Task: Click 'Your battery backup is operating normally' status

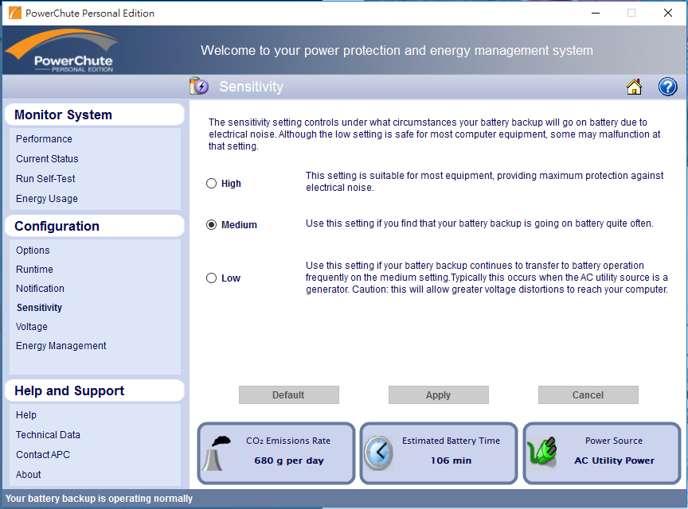Action: [x=99, y=499]
